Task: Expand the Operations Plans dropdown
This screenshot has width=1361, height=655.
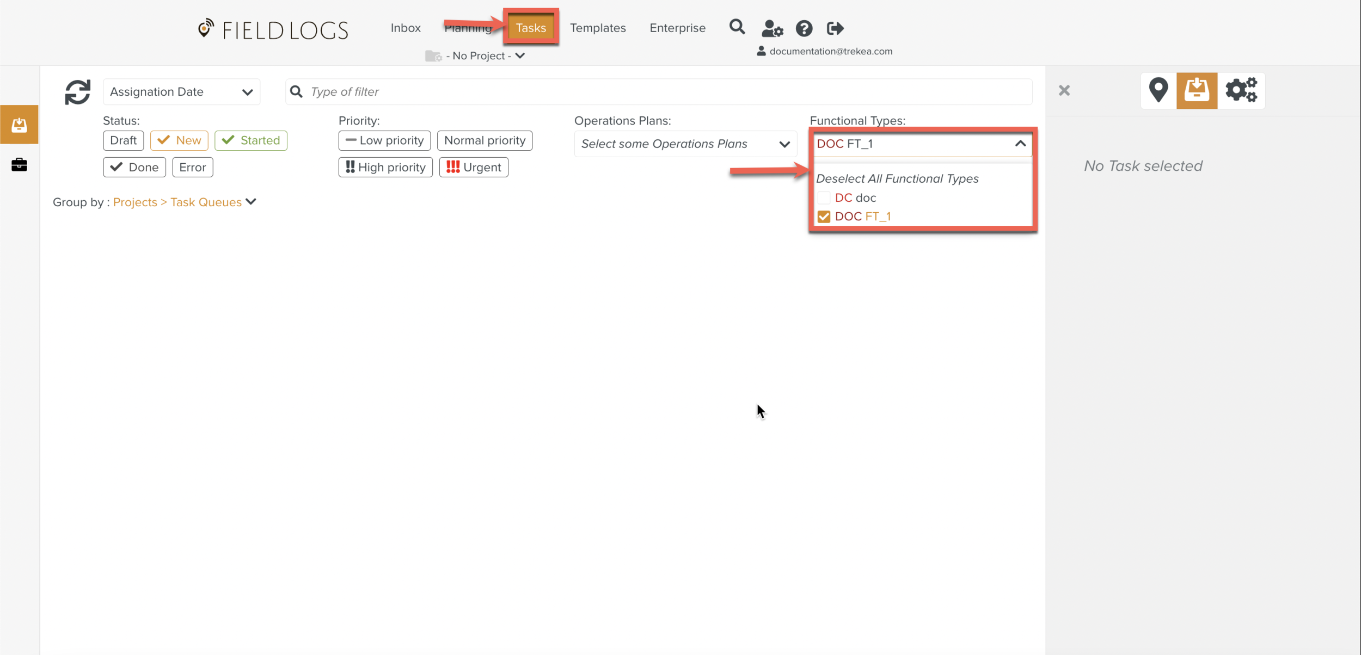Action: point(685,144)
